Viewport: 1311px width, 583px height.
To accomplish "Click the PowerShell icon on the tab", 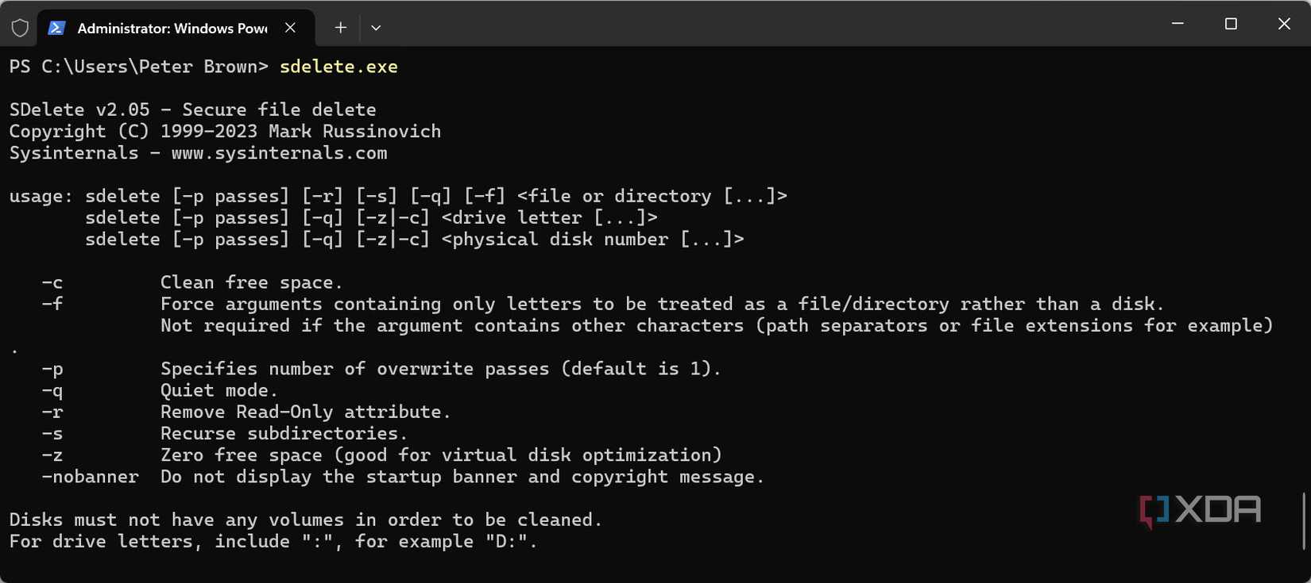I will (x=56, y=27).
